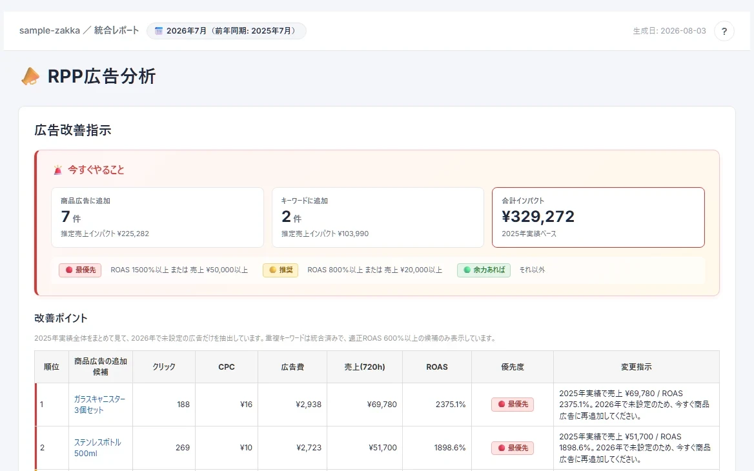Image resolution: width=754 pixels, height=471 pixels.
Task: Click the 生成日: 2026-08-03 text
Action: [x=669, y=31]
